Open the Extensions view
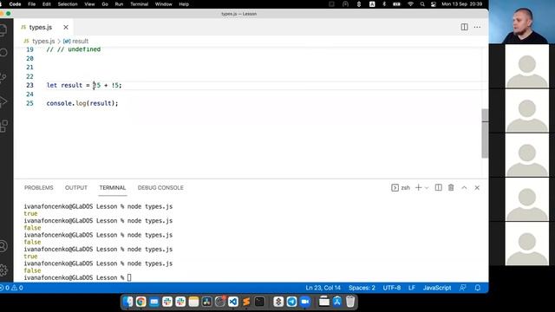The image size is (555, 312). 3,126
